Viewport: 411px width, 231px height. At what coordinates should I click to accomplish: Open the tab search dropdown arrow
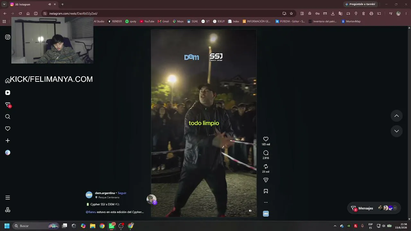(4, 4)
